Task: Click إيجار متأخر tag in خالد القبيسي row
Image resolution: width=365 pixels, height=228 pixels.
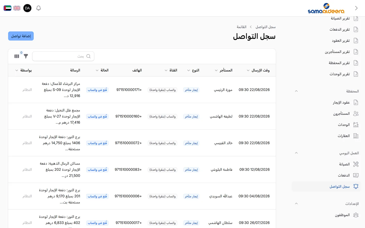Action: tap(191, 143)
